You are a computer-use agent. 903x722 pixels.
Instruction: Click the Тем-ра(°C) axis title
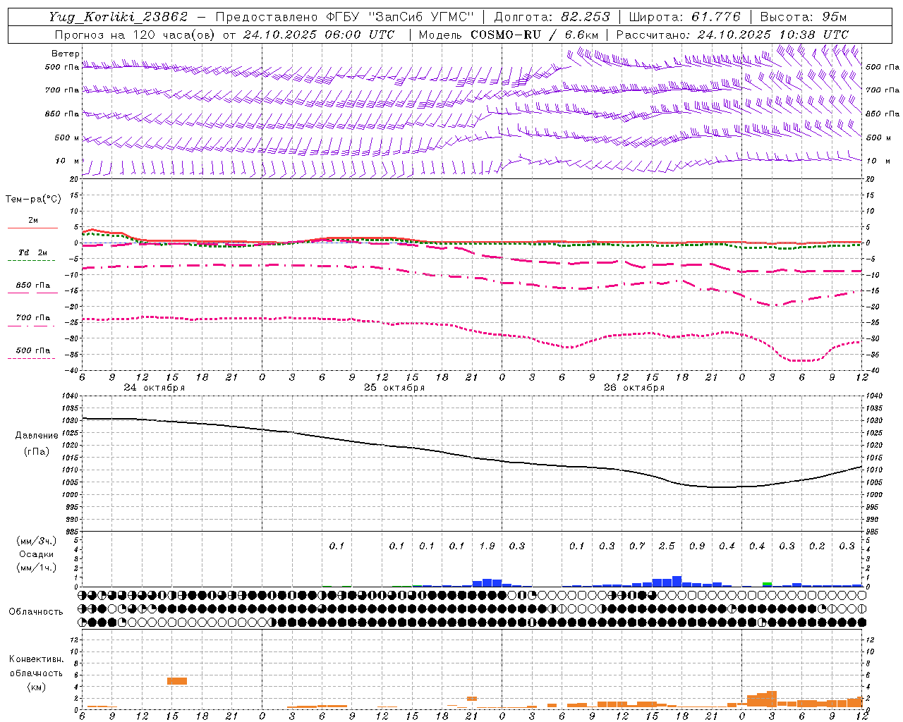pyautogui.click(x=33, y=200)
